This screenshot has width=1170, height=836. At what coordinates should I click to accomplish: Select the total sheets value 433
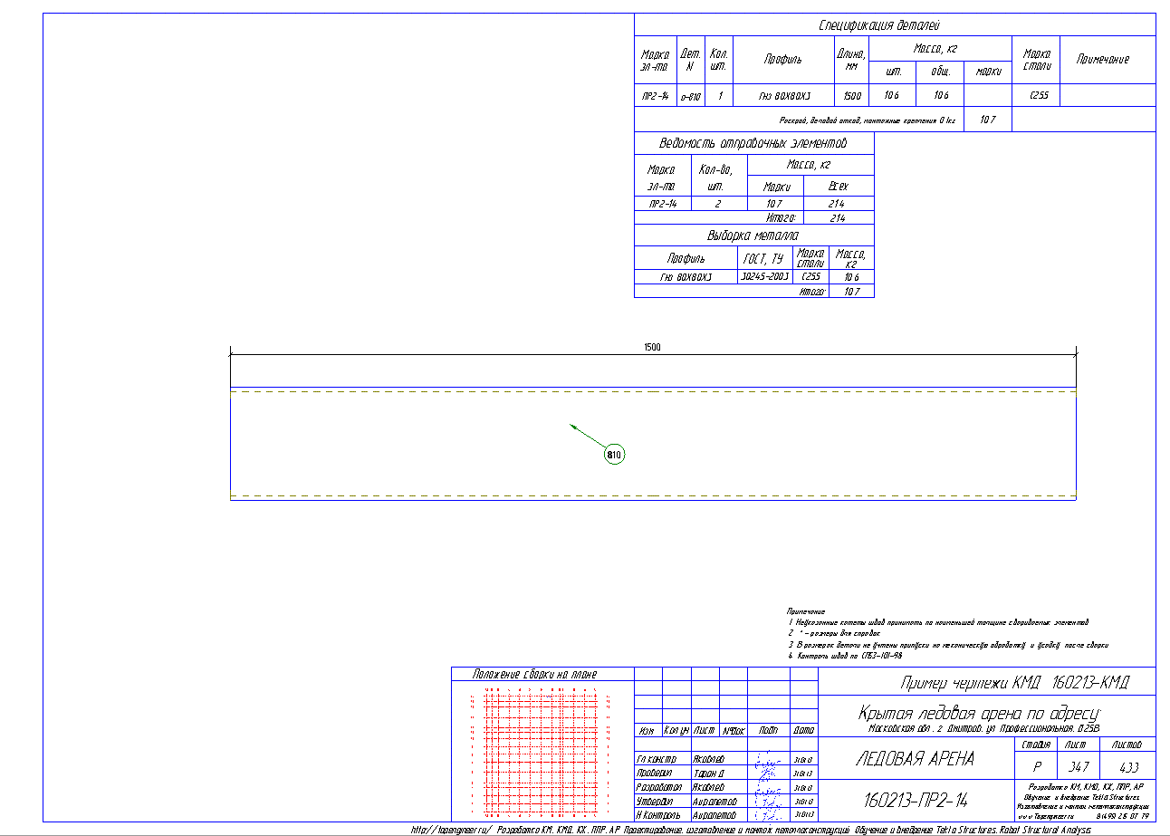point(1127,765)
